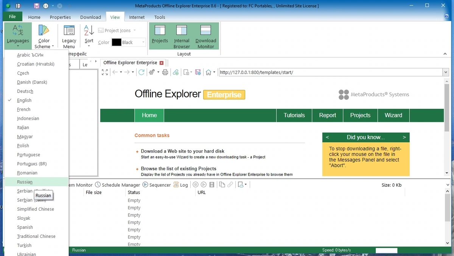Choose Croatian (Hrvatski) language

coord(36,64)
